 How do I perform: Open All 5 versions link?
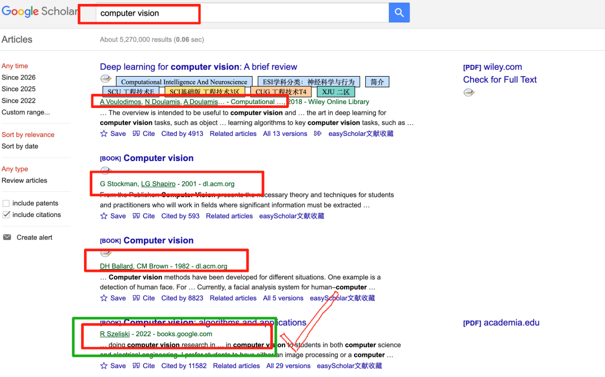[x=283, y=298]
